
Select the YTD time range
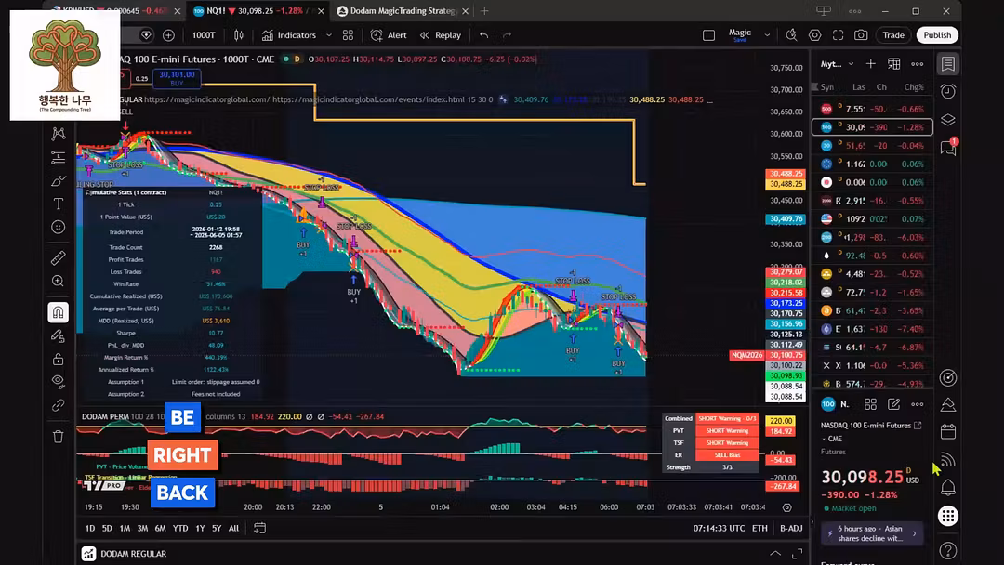tap(180, 528)
